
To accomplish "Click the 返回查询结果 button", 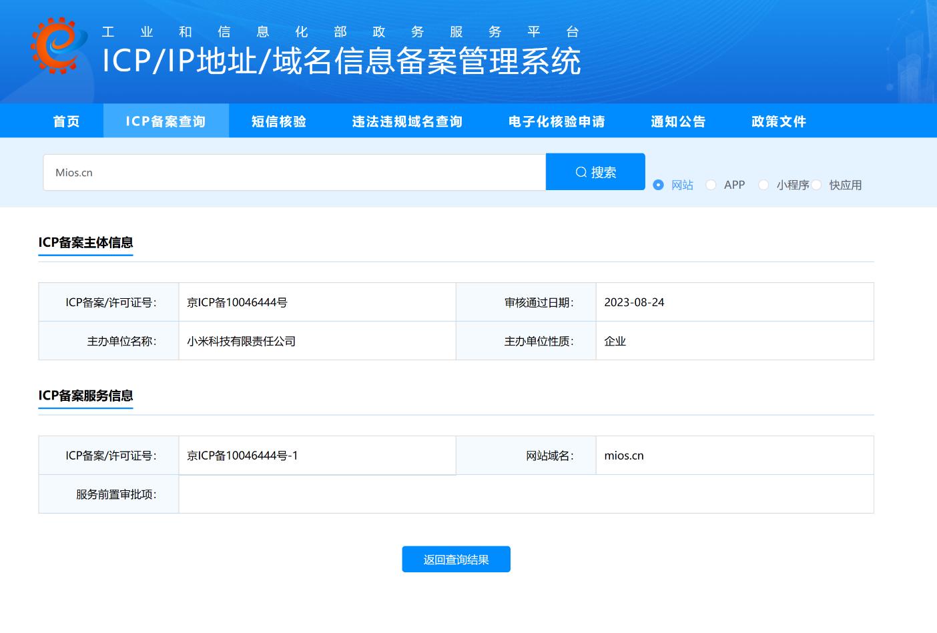I will click(456, 560).
